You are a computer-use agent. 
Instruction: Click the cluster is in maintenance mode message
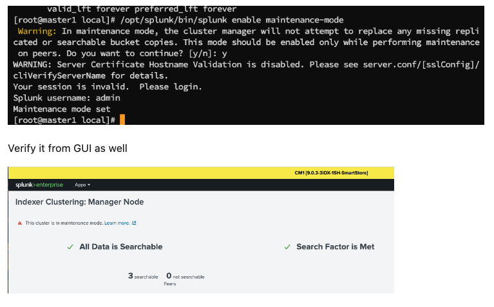64,223
